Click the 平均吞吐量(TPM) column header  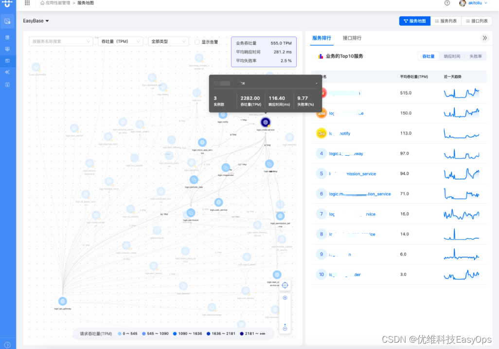(414, 77)
